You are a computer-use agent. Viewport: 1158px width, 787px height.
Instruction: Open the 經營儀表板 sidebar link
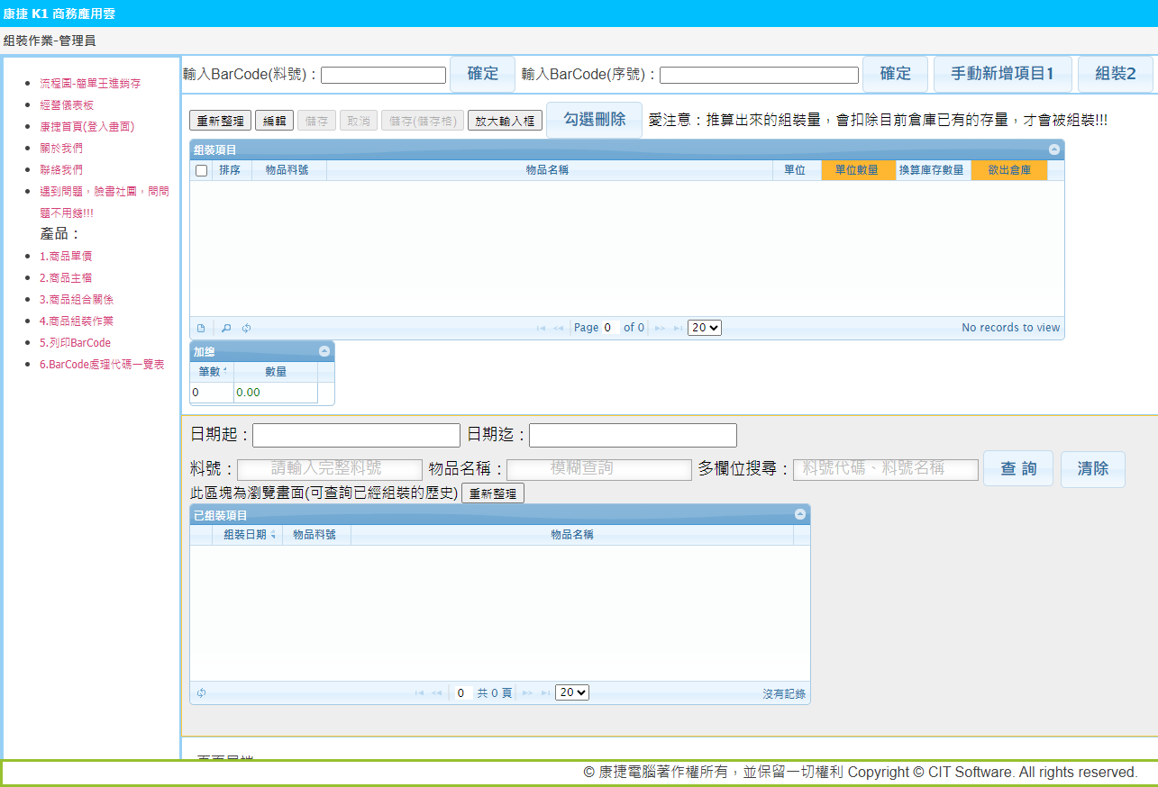click(67, 105)
